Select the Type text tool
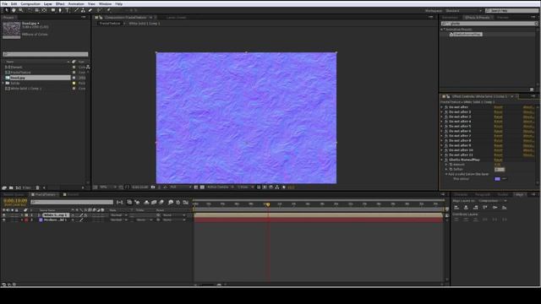Viewport: 541px width, 304px height. point(68,10)
